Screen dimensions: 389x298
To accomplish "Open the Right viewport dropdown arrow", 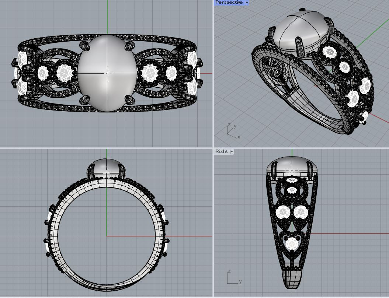I will tap(232, 151).
